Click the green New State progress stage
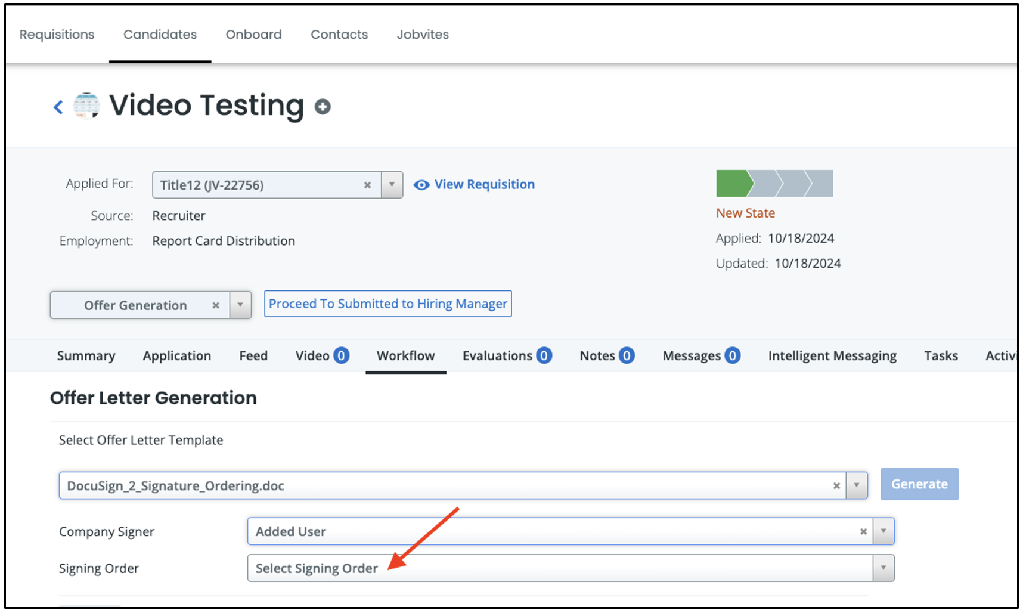 [x=732, y=183]
